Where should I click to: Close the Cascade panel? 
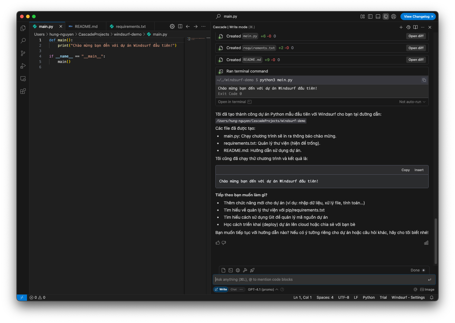[430, 27]
